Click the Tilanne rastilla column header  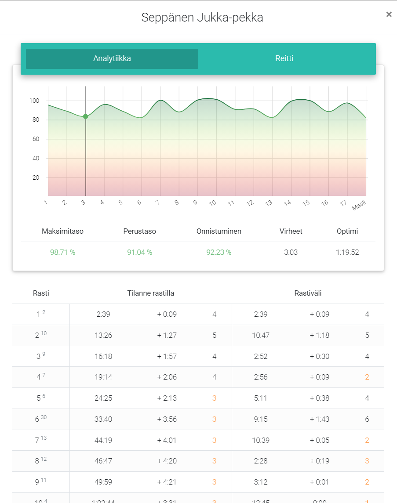[150, 293]
